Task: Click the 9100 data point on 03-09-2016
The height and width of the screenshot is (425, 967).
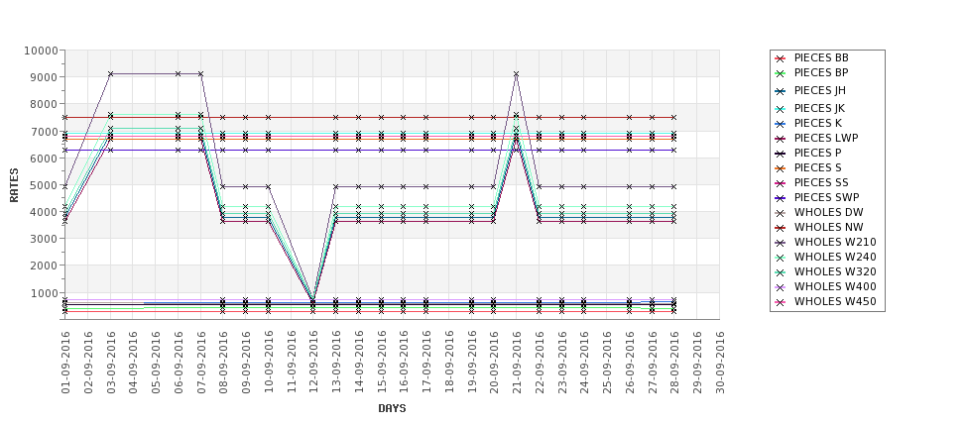Action: [110, 74]
